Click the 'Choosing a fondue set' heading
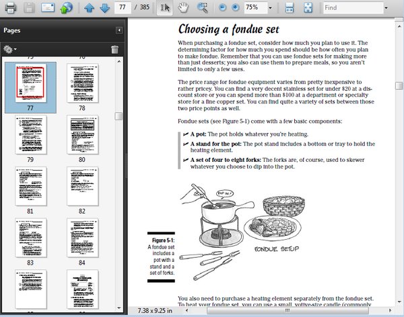 (228, 30)
